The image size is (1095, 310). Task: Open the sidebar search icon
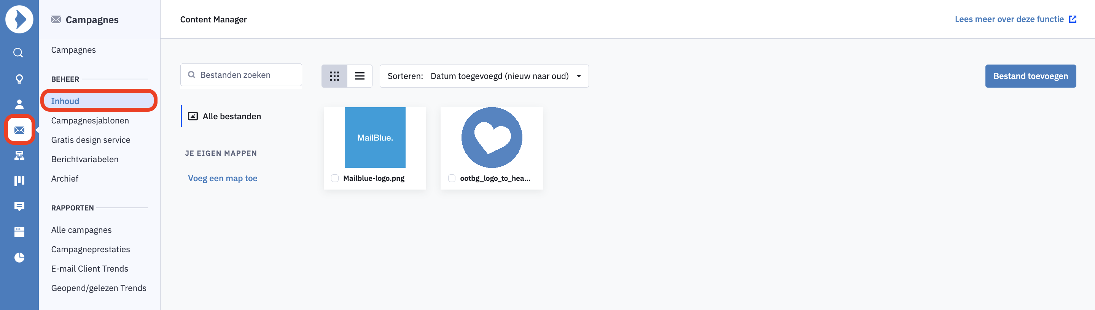[x=18, y=53]
